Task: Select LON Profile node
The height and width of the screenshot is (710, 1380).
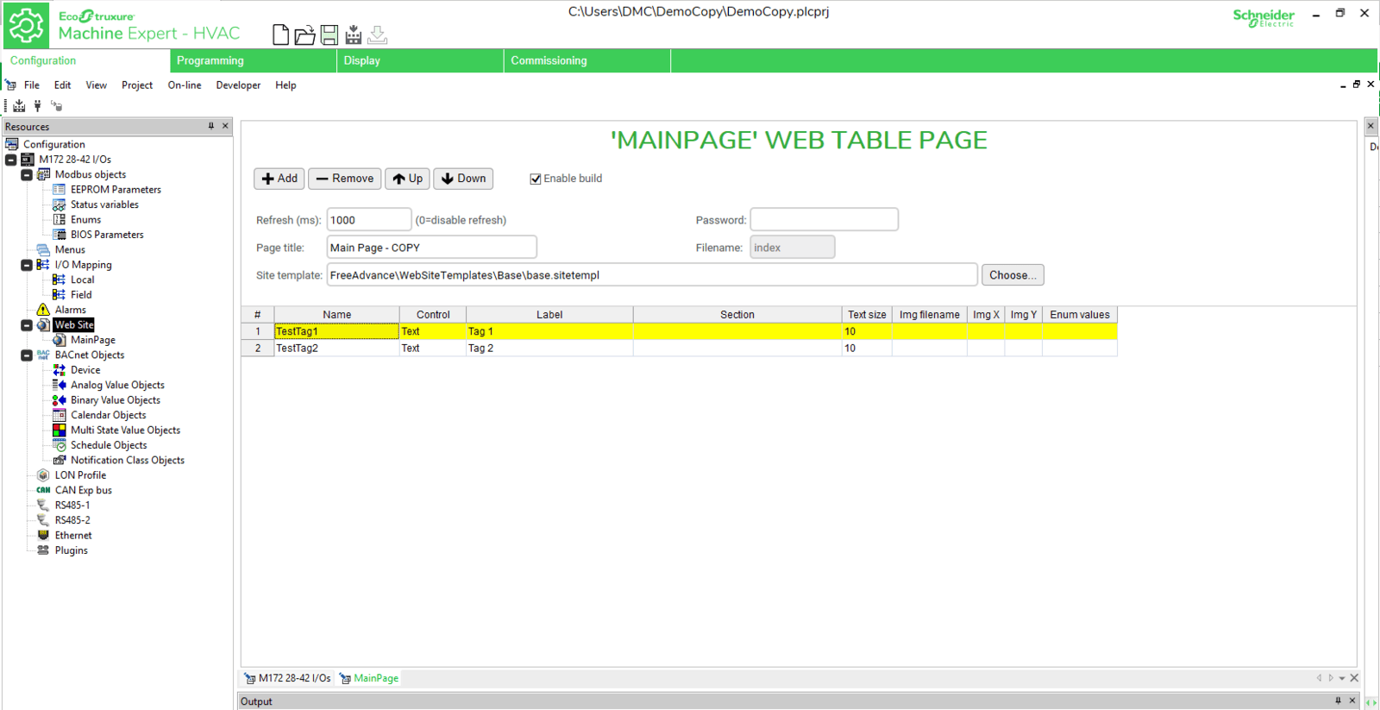Action: [80, 475]
